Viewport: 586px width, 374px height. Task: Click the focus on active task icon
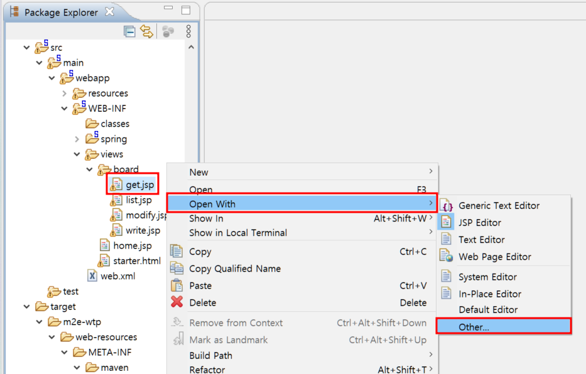(x=168, y=32)
